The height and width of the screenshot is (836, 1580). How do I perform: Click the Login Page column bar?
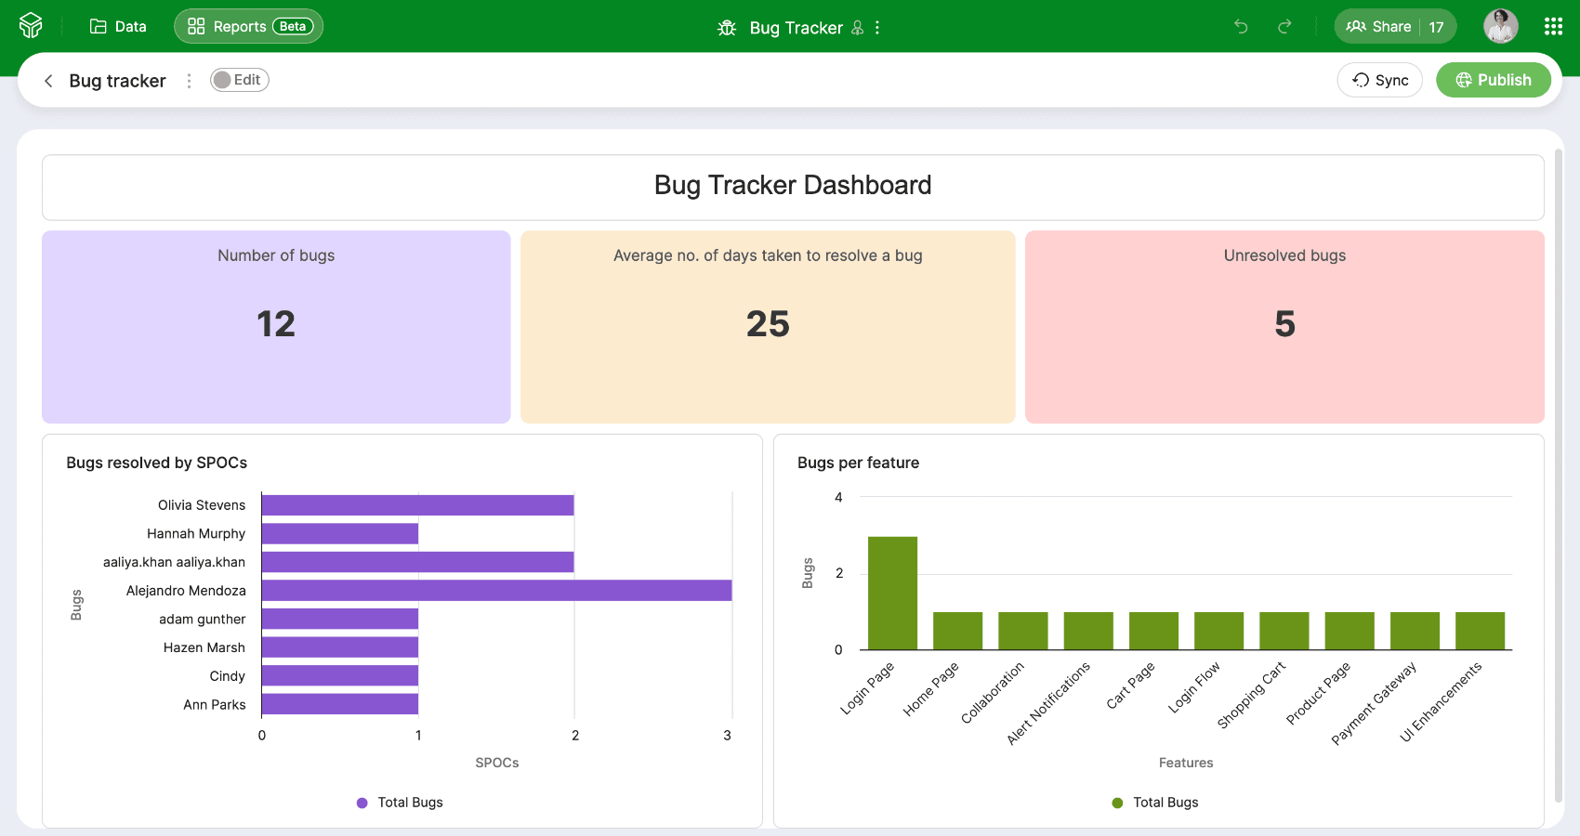tap(893, 593)
